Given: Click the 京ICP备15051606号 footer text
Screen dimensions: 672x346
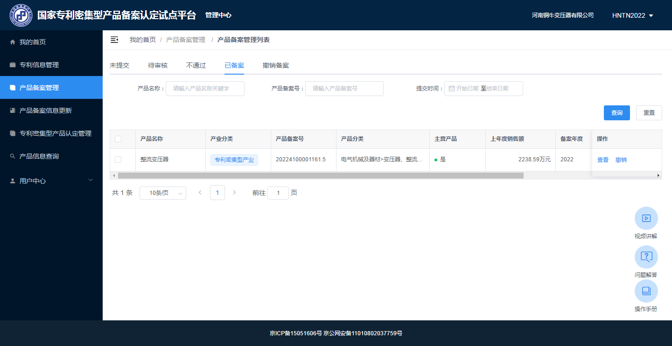Looking at the screenshot, I should (296, 333).
